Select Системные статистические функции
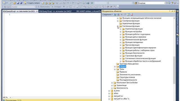The width and height of the screenshot is (180, 101). 140,58
